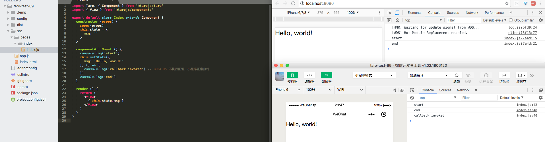Open the iPhone 6 simulator device dropdown
545x142 pixels.
point(287,90)
